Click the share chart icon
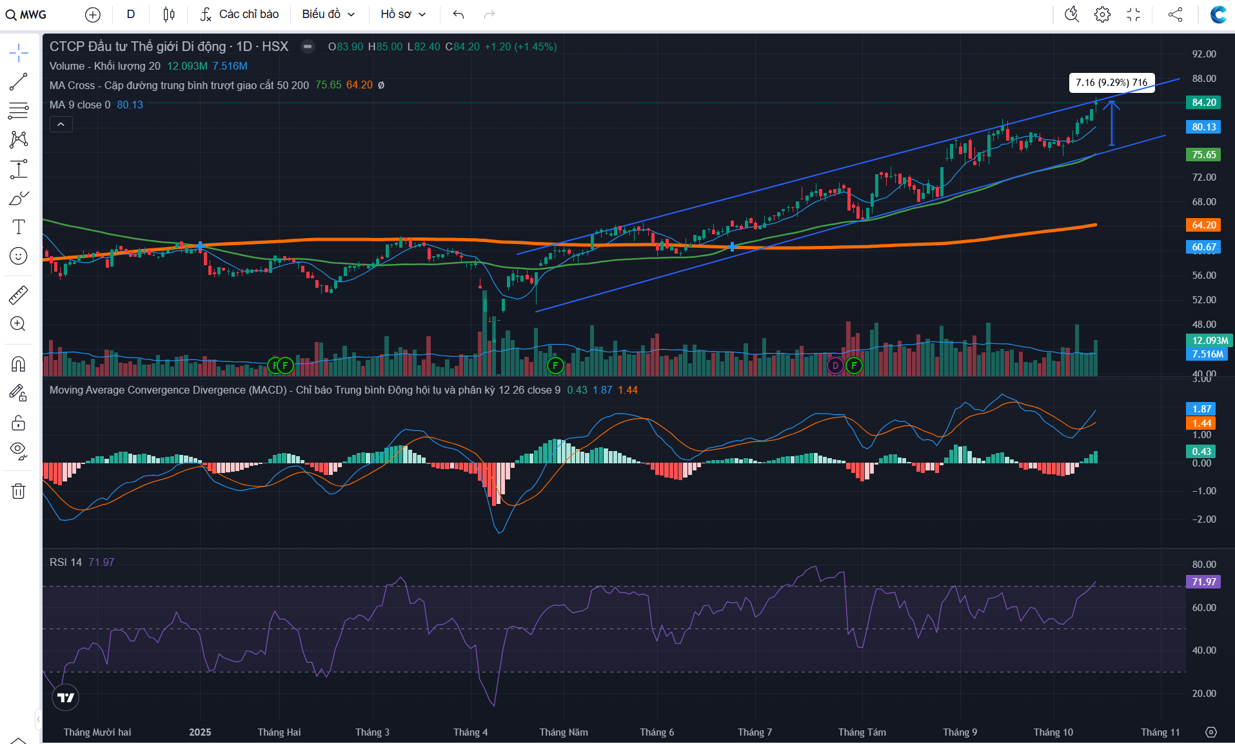This screenshot has width=1235, height=744. point(1176,14)
